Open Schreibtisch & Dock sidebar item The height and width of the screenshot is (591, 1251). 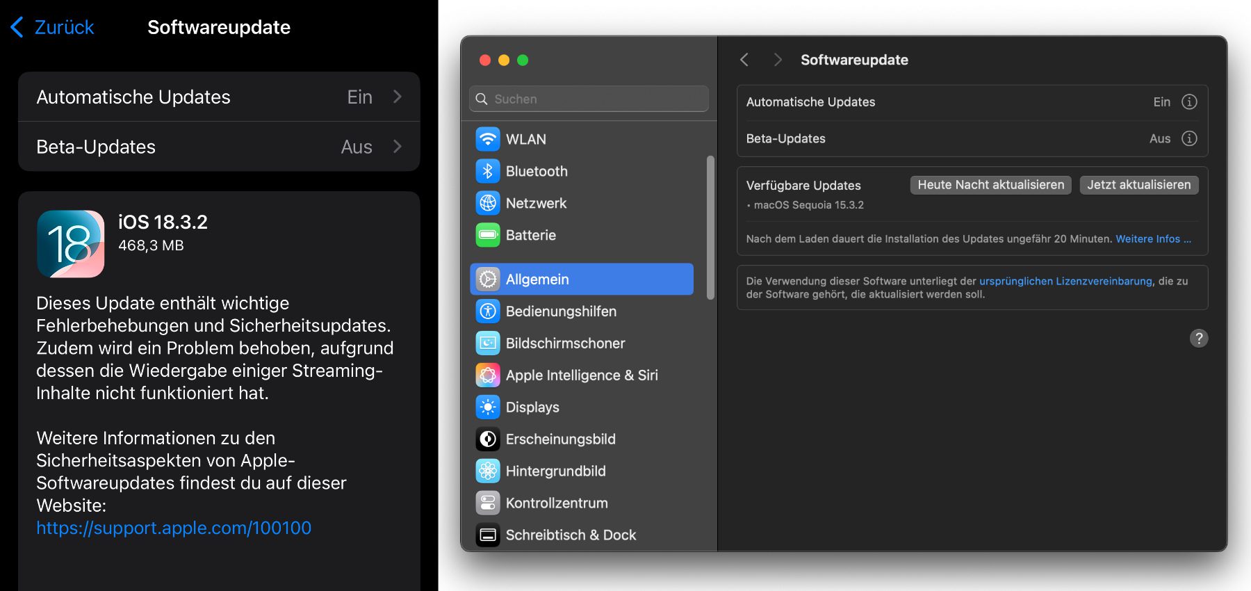tap(570, 535)
